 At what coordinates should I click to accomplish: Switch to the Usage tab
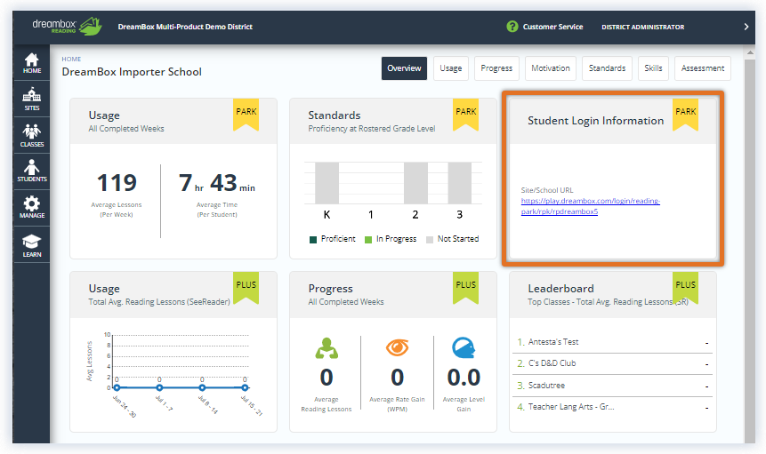pos(450,68)
